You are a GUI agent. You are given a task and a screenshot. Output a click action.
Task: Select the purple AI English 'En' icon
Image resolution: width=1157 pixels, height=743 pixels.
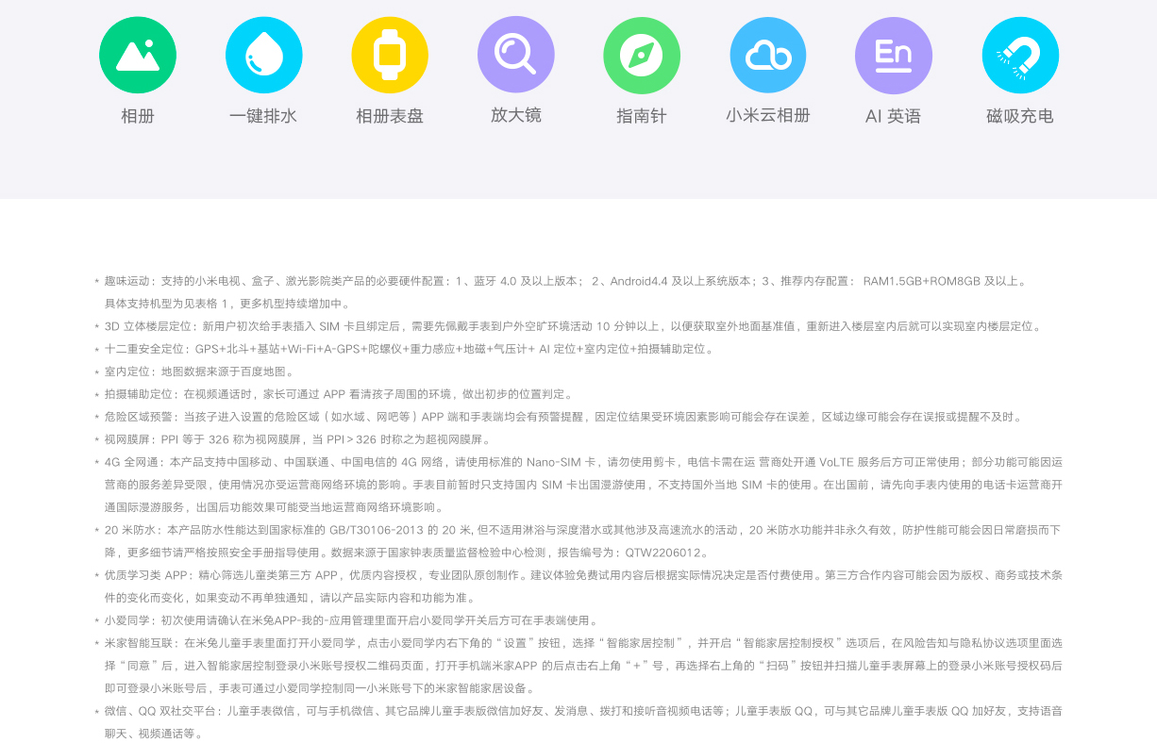[x=894, y=56]
